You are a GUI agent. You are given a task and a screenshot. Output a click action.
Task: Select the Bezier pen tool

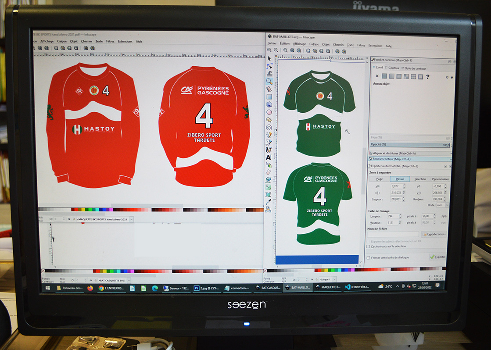pyautogui.click(x=269, y=143)
